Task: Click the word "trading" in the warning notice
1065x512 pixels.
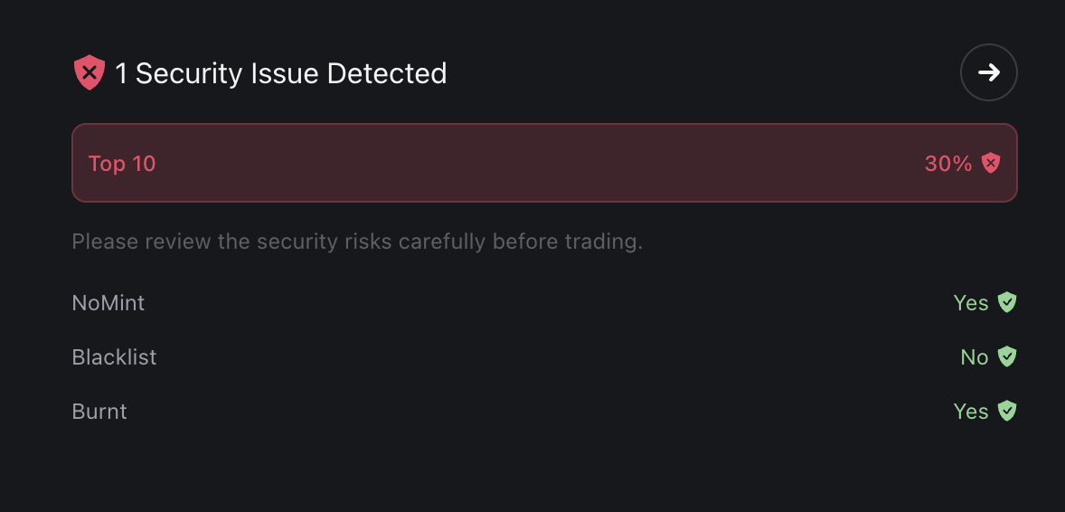Action: click(607, 242)
